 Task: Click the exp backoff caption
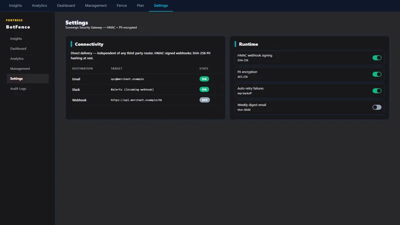pos(244,93)
